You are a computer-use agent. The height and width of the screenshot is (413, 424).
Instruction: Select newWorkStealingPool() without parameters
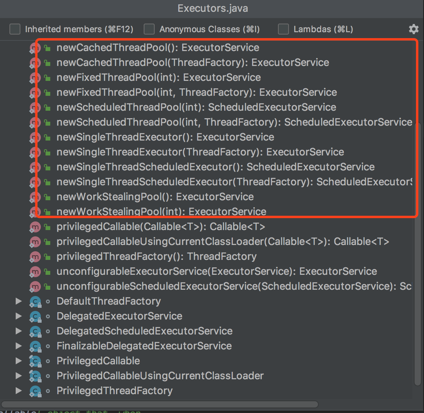[x=155, y=197]
